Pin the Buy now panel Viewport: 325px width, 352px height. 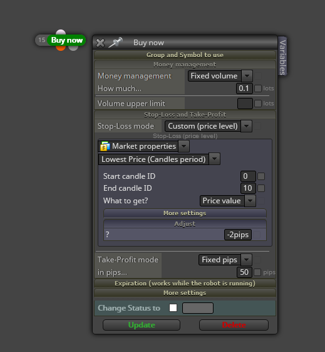pyautogui.click(x=116, y=43)
